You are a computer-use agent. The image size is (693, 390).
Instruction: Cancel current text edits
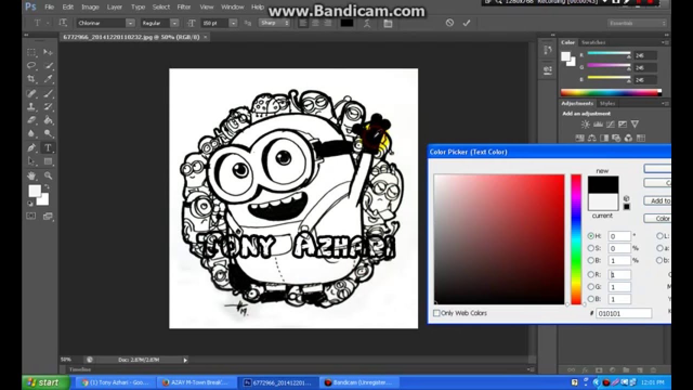[449, 23]
